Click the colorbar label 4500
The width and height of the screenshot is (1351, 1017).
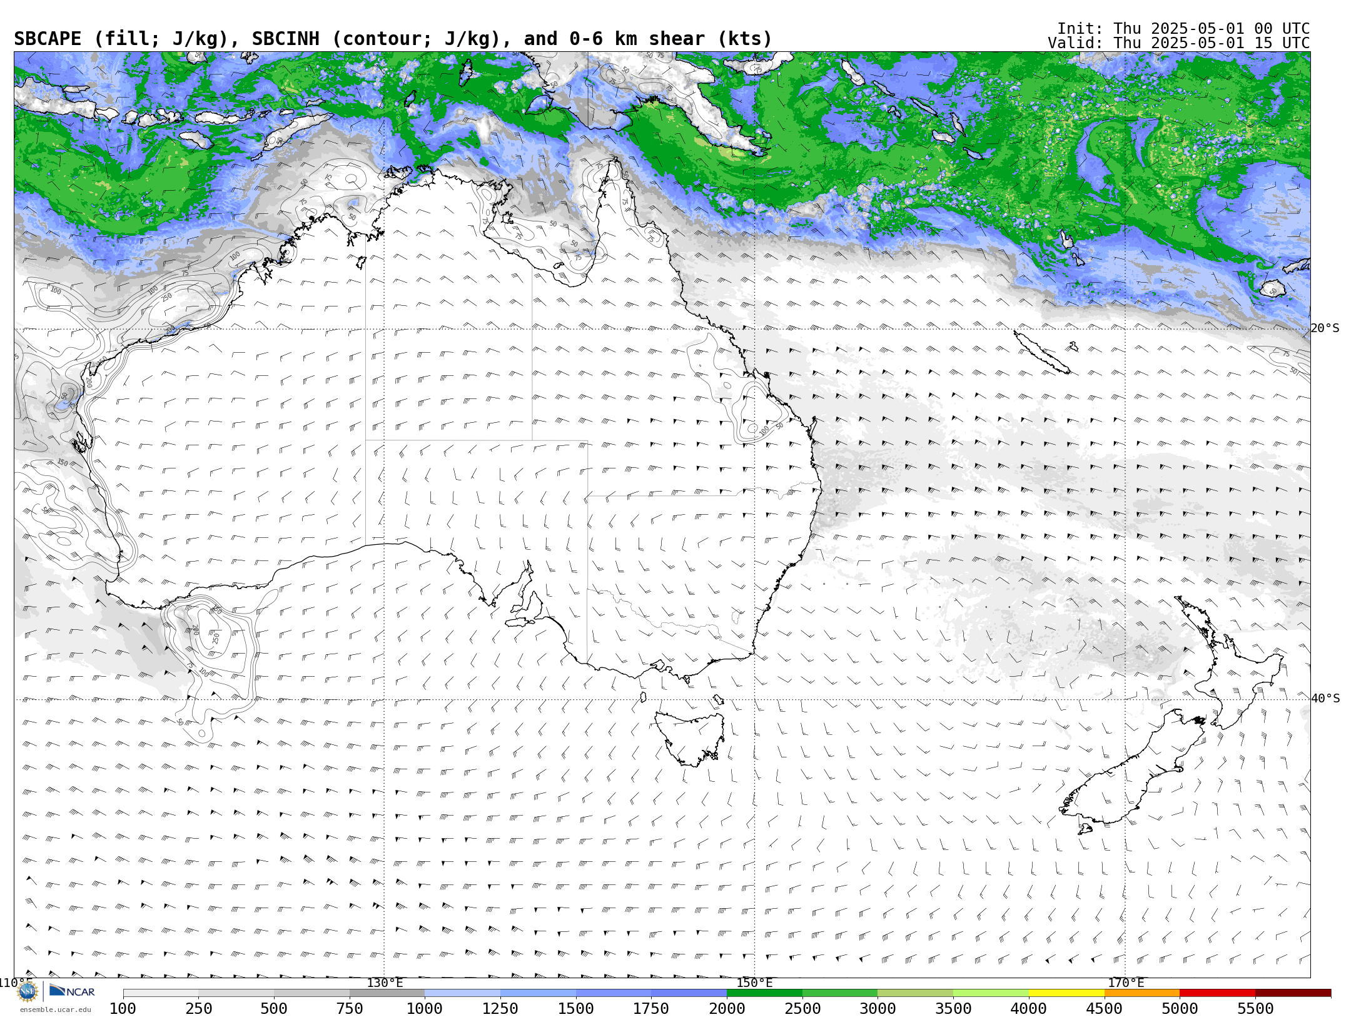pyautogui.click(x=1105, y=1009)
